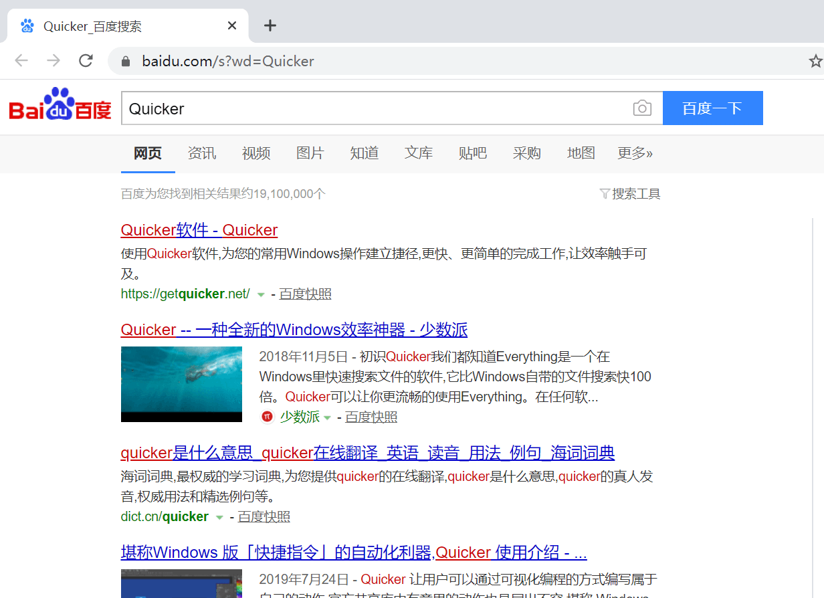Expand arrow beside dict.cn/quicker URL
Viewport: 824px width, 598px height.
[219, 517]
